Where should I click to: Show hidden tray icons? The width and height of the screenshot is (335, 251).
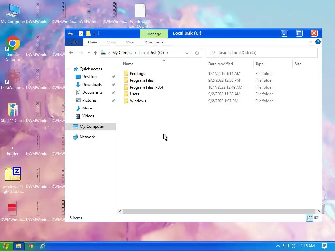[x=278, y=246]
